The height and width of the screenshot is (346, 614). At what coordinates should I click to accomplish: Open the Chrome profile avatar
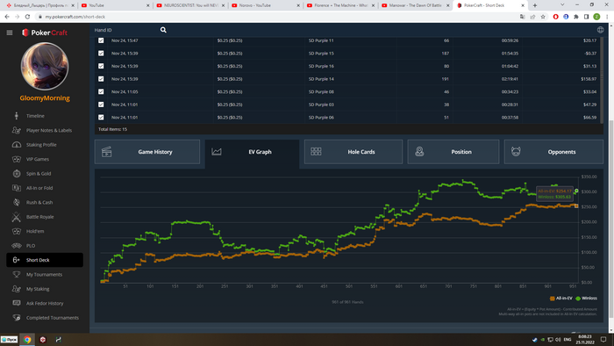click(596, 17)
